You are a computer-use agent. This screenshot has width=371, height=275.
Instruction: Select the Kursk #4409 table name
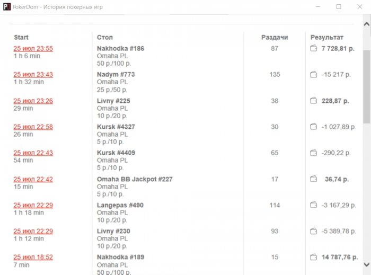coord(116,153)
